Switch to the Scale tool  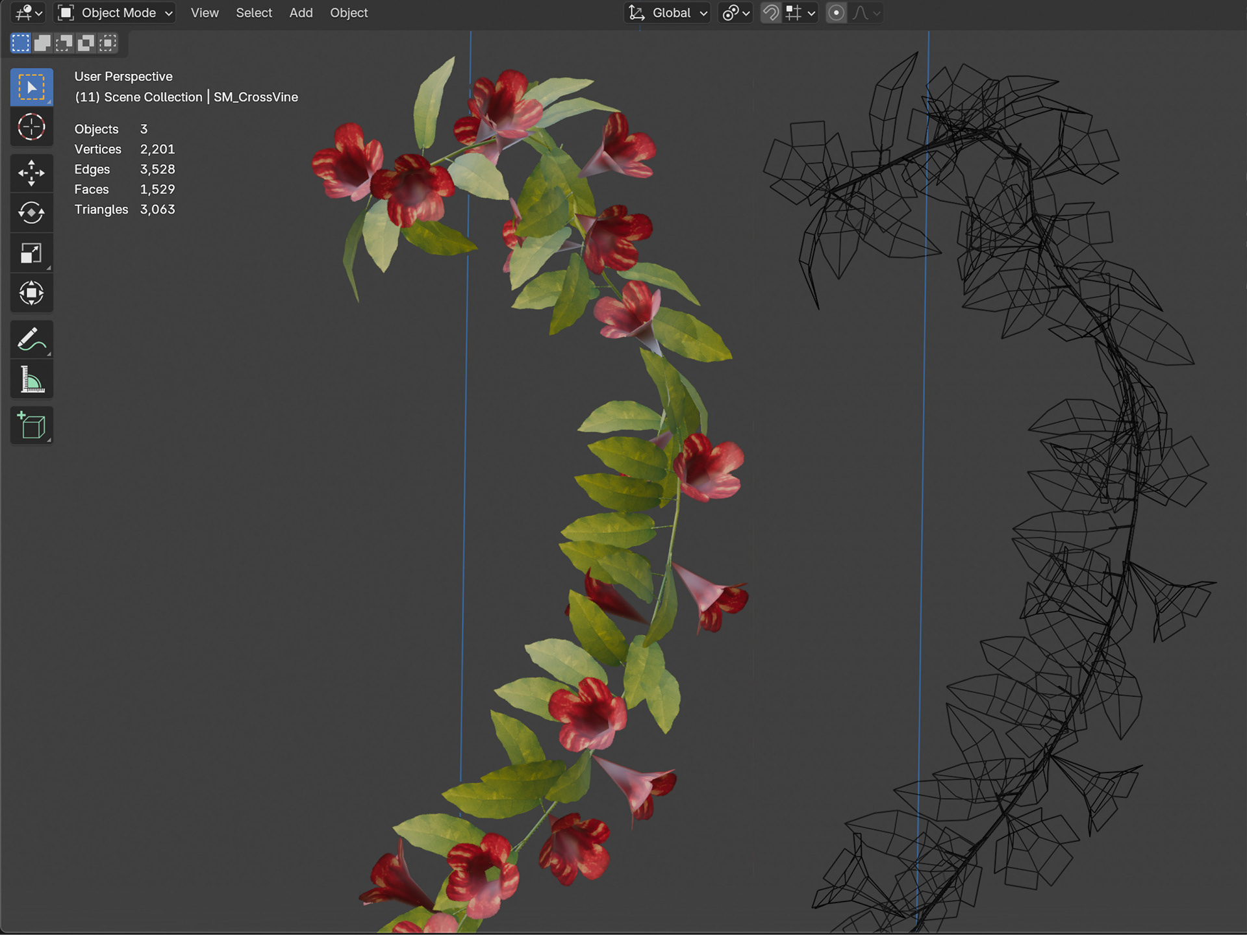pyautogui.click(x=31, y=253)
